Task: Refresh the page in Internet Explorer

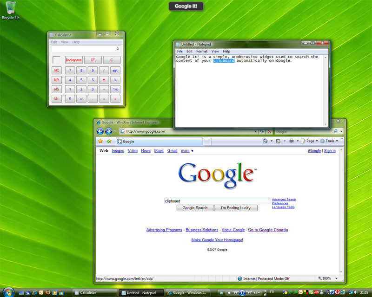Action: tap(262, 131)
